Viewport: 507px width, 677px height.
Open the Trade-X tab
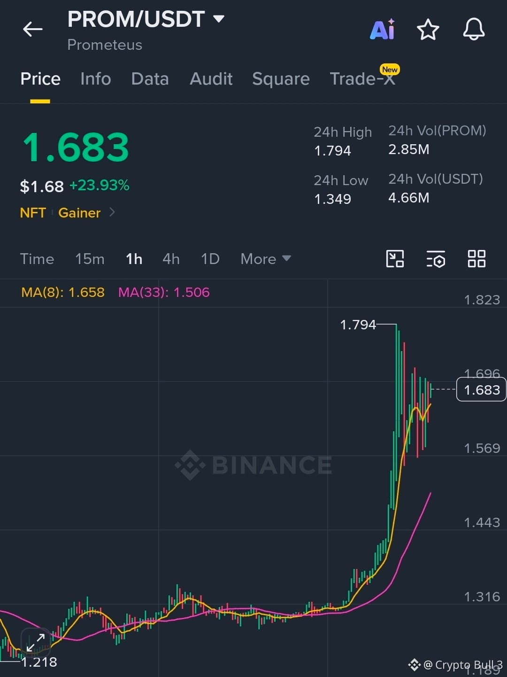362,78
